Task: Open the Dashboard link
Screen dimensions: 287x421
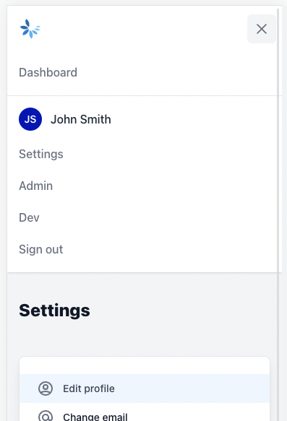Action: tap(48, 72)
